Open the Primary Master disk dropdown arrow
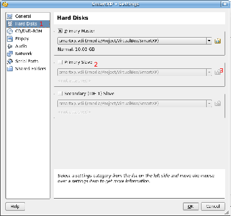The image size is (231, 216). (209, 41)
